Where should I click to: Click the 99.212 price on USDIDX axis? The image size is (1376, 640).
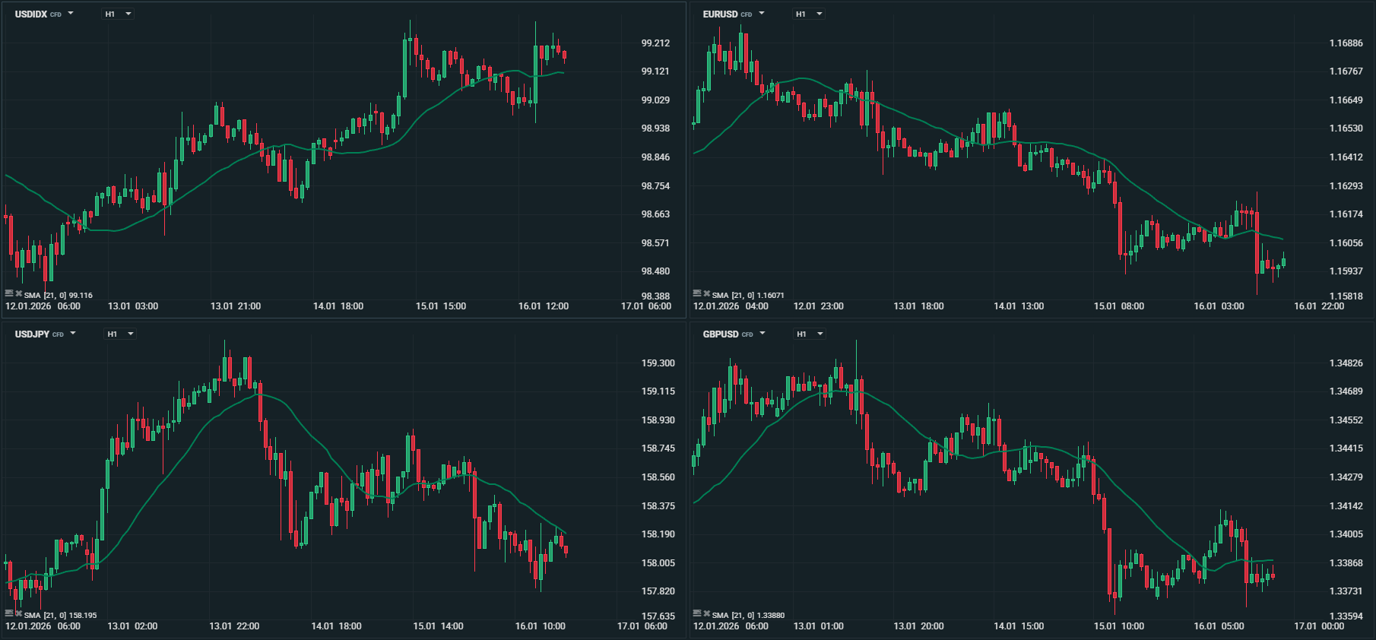(x=655, y=43)
